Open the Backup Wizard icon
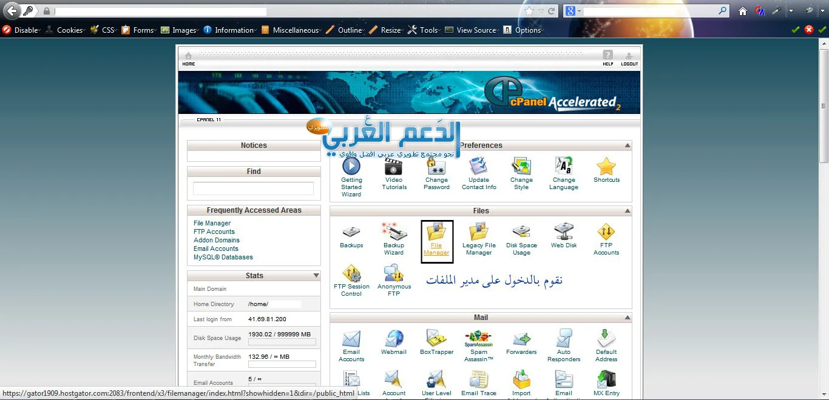This screenshot has width=829, height=400. tap(393, 233)
